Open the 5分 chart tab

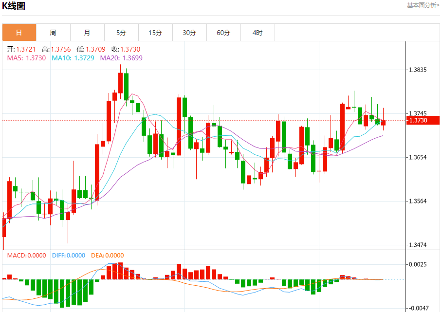[x=122, y=33]
